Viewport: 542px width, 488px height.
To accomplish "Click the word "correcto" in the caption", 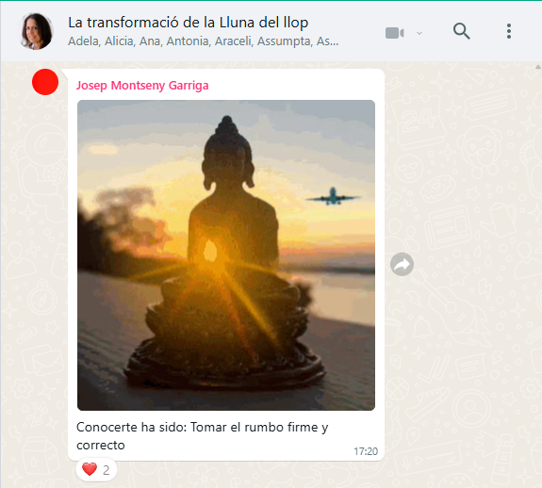I will 101,446.
